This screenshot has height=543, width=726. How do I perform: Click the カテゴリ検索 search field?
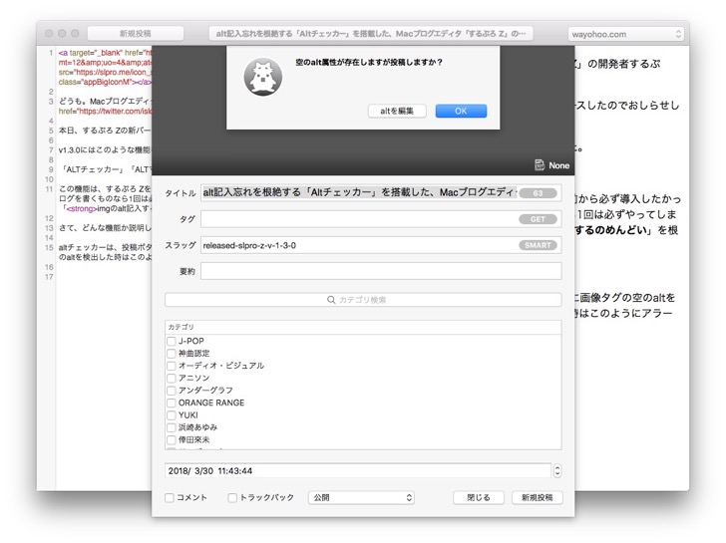click(363, 300)
